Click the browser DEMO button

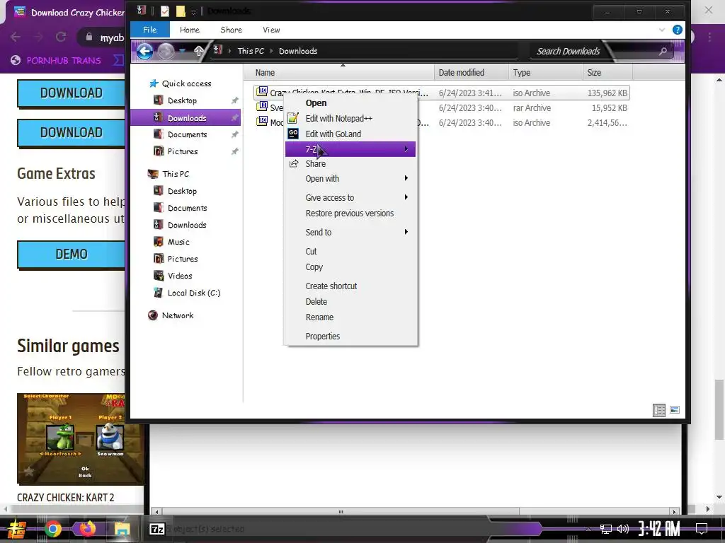[72, 255]
